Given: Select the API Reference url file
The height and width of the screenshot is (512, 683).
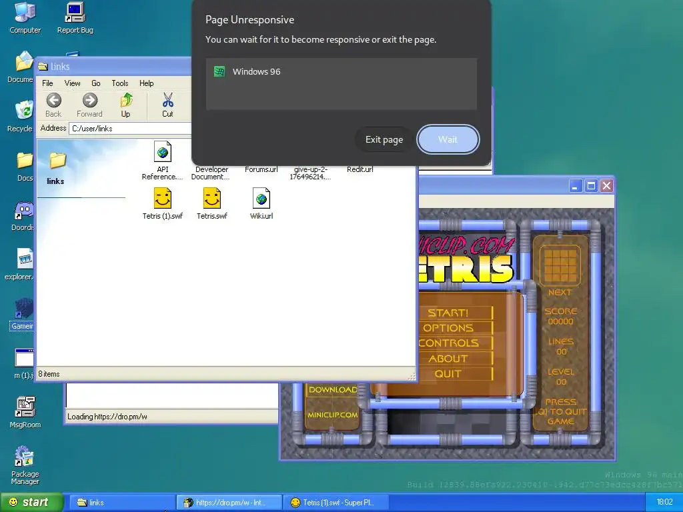Looking at the screenshot, I should [163, 160].
